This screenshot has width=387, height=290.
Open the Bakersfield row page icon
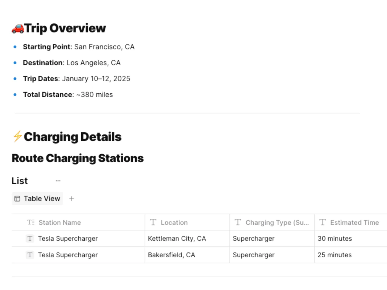click(x=30, y=255)
